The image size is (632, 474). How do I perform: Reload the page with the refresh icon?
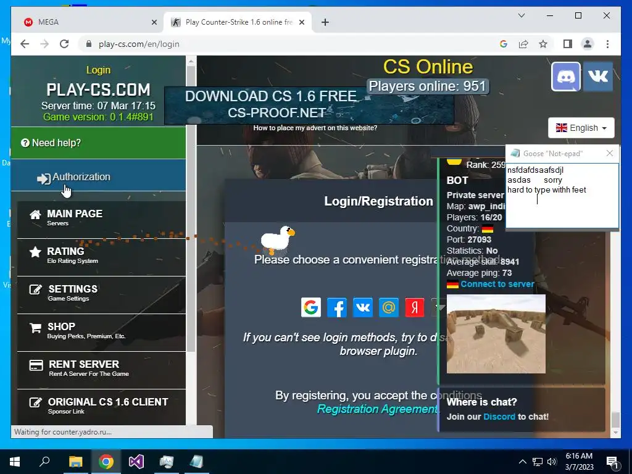(64, 44)
